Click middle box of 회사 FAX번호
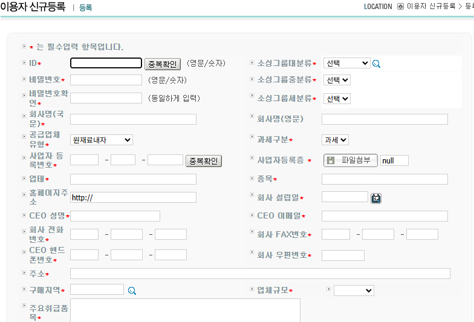 [x=378, y=234]
